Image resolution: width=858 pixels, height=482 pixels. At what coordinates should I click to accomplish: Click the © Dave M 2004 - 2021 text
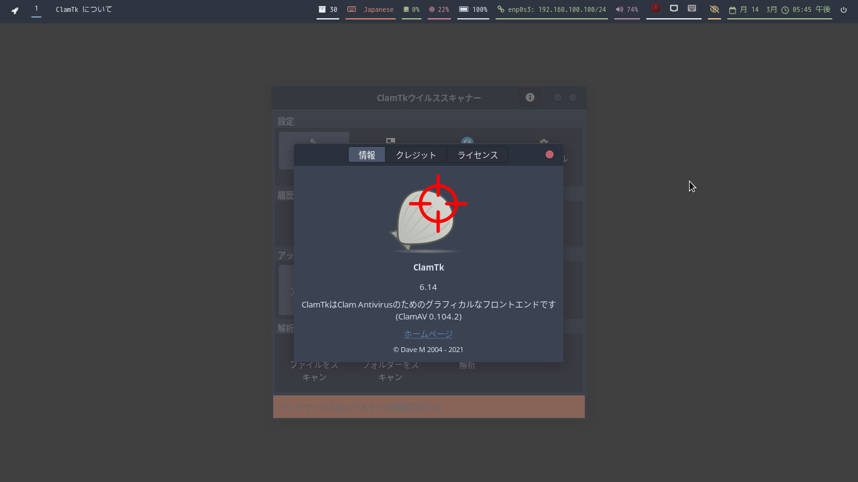428,350
